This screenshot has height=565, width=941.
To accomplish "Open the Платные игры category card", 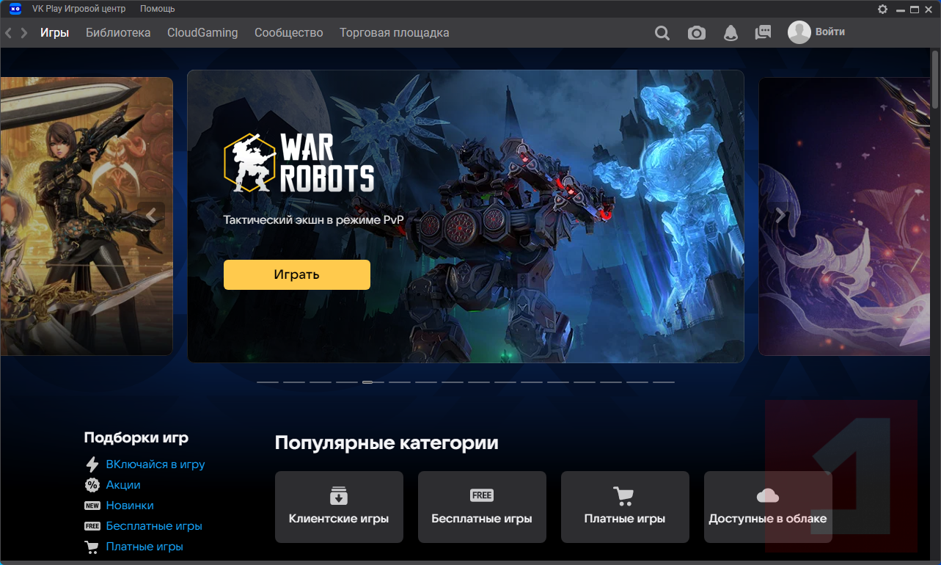I will [625, 507].
